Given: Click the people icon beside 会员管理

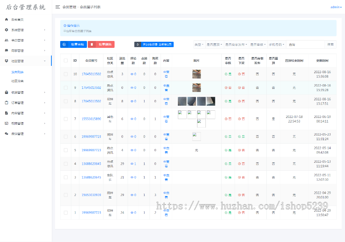Looking at the screenshot, I should pos(7,40).
